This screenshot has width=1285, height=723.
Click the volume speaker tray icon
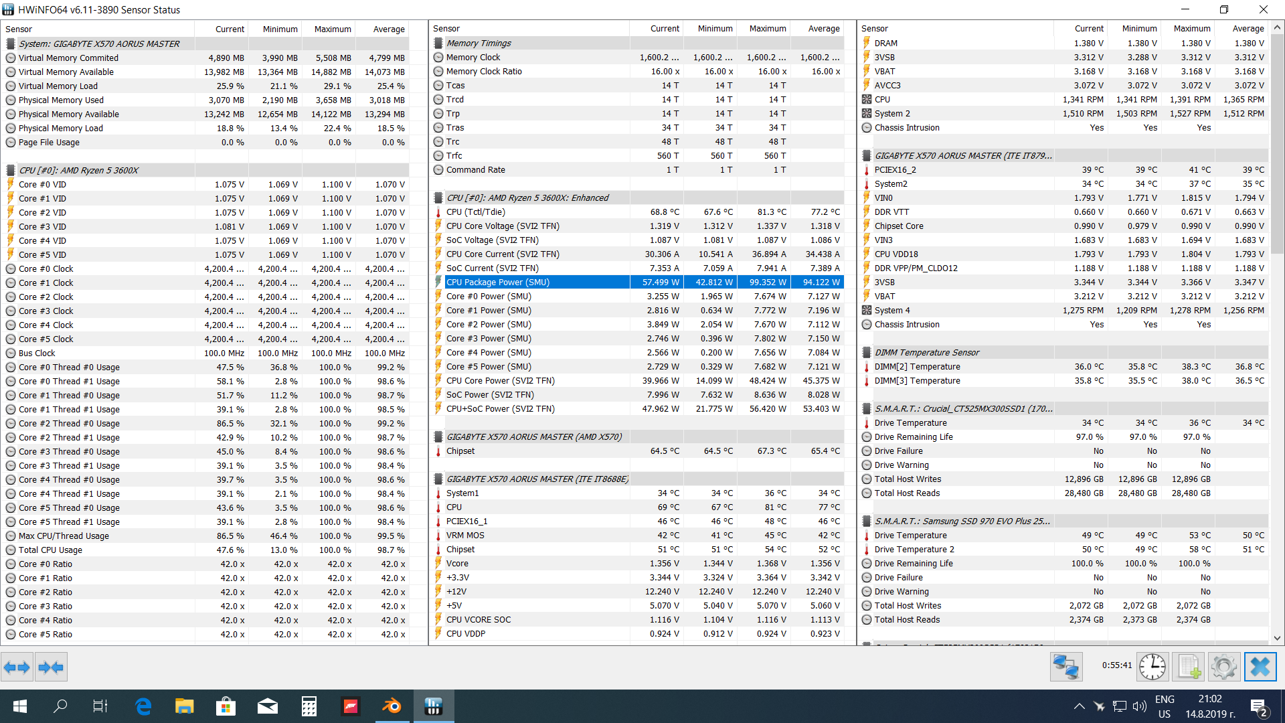pos(1139,706)
